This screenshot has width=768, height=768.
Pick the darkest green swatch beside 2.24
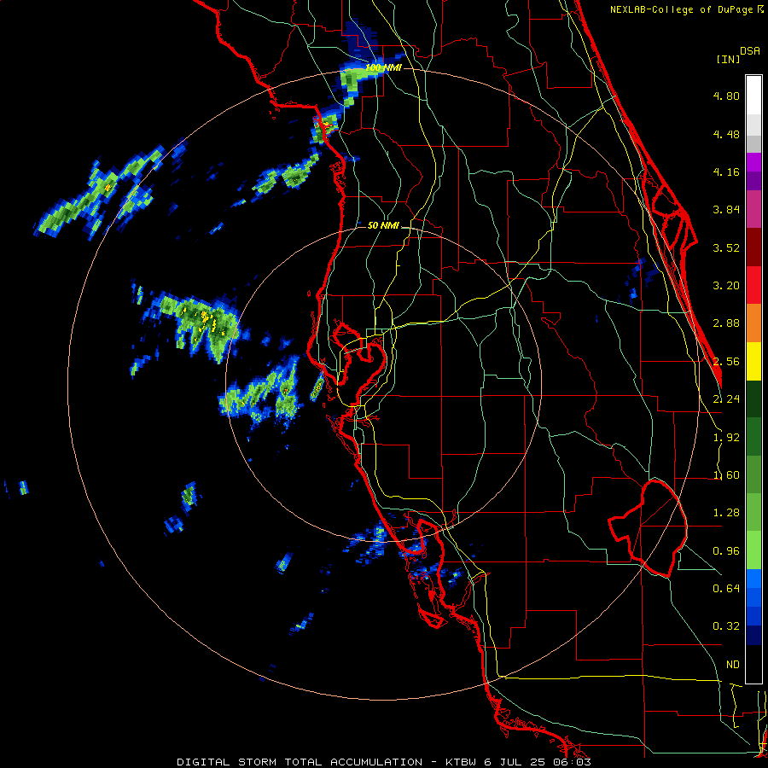click(753, 399)
